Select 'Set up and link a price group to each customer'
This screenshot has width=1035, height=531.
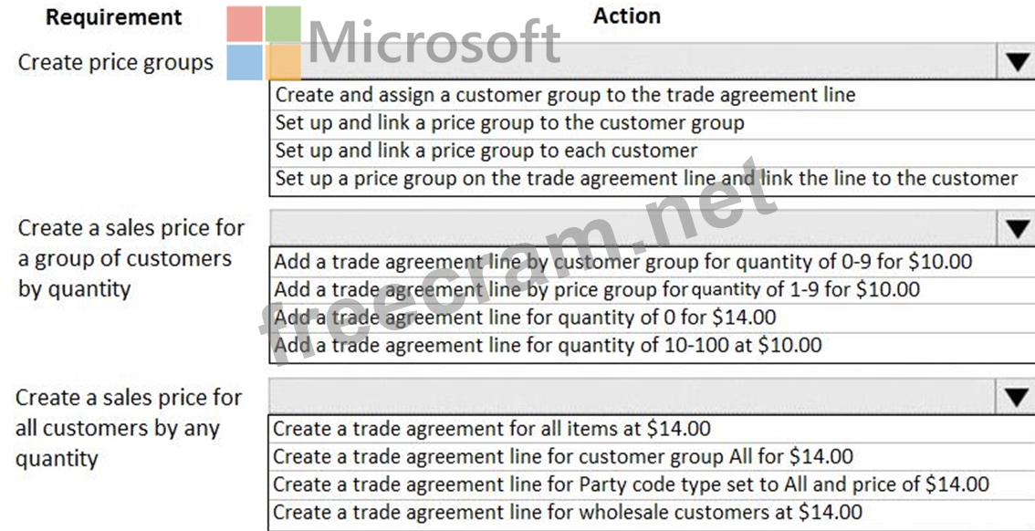(x=486, y=151)
